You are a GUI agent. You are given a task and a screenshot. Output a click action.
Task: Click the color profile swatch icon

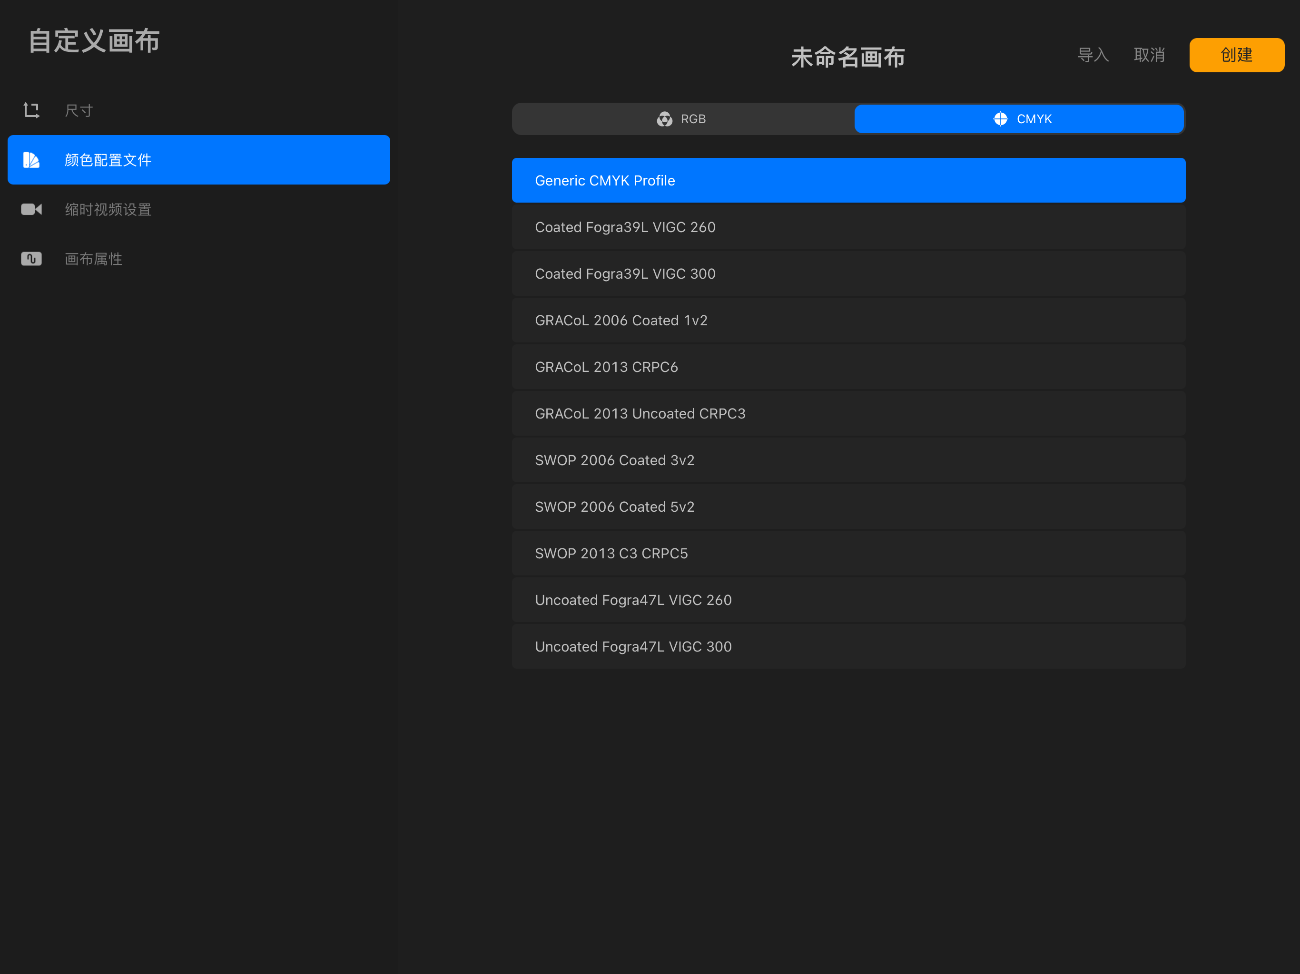tap(31, 160)
